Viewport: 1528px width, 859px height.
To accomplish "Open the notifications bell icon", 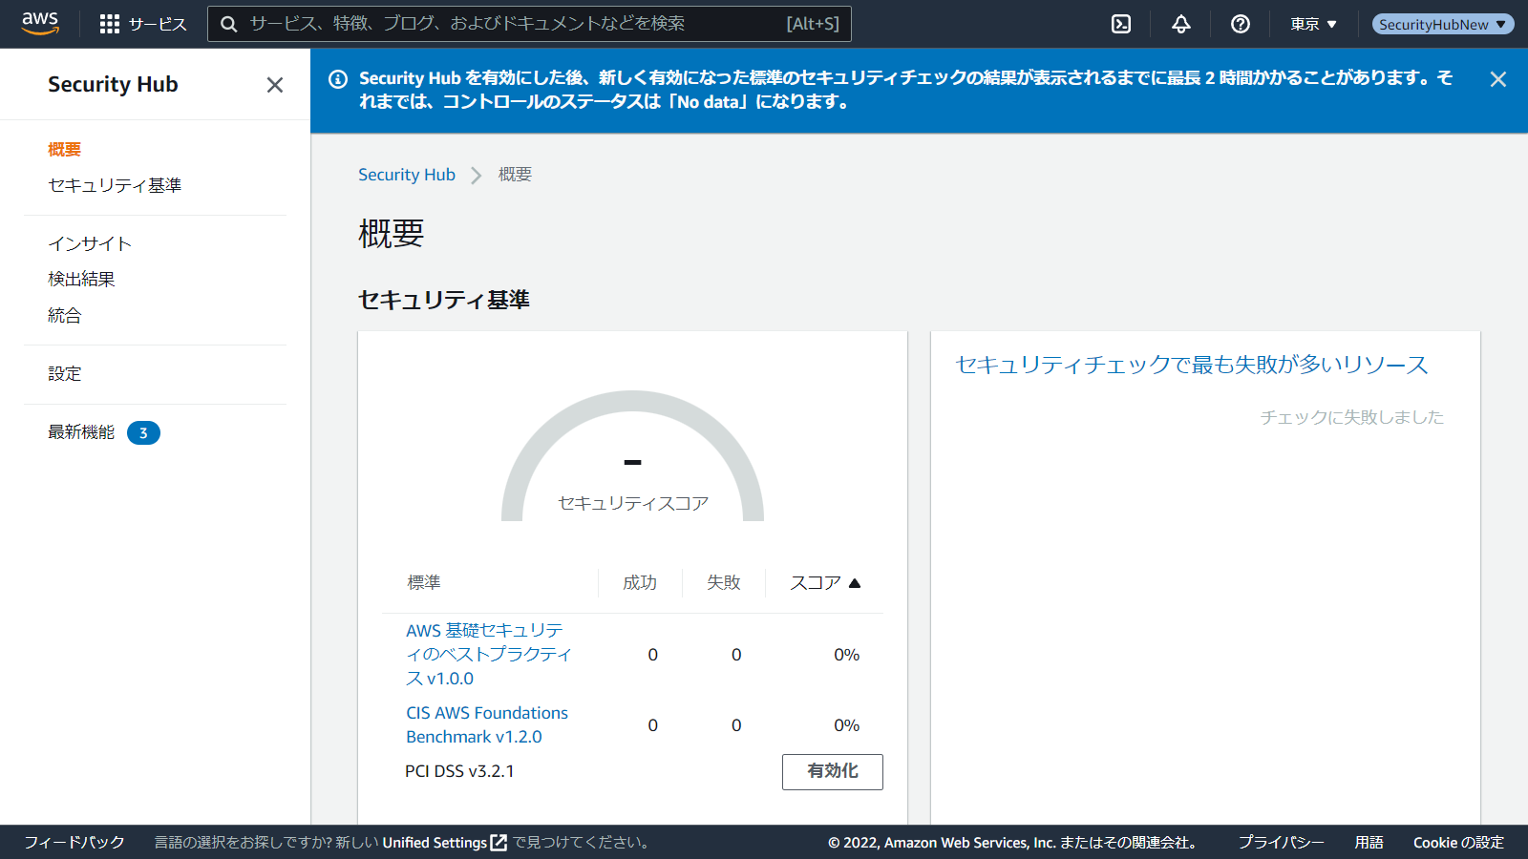I will [1181, 24].
